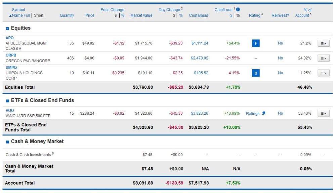336x193 pixels.
Task: Switch Day Change display to percent
Action: click(181, 15)
